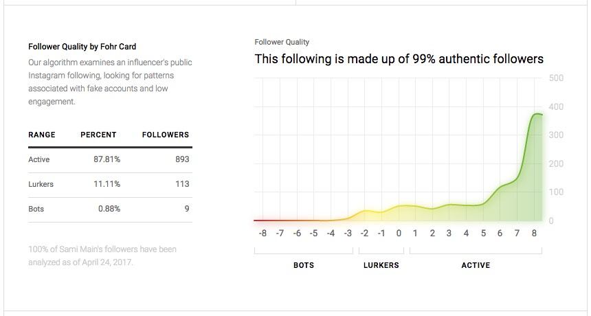The height and width of the screenshot is (316, 591).
Task: Click the FOLLOWERS column header
Action: (165, 135)
